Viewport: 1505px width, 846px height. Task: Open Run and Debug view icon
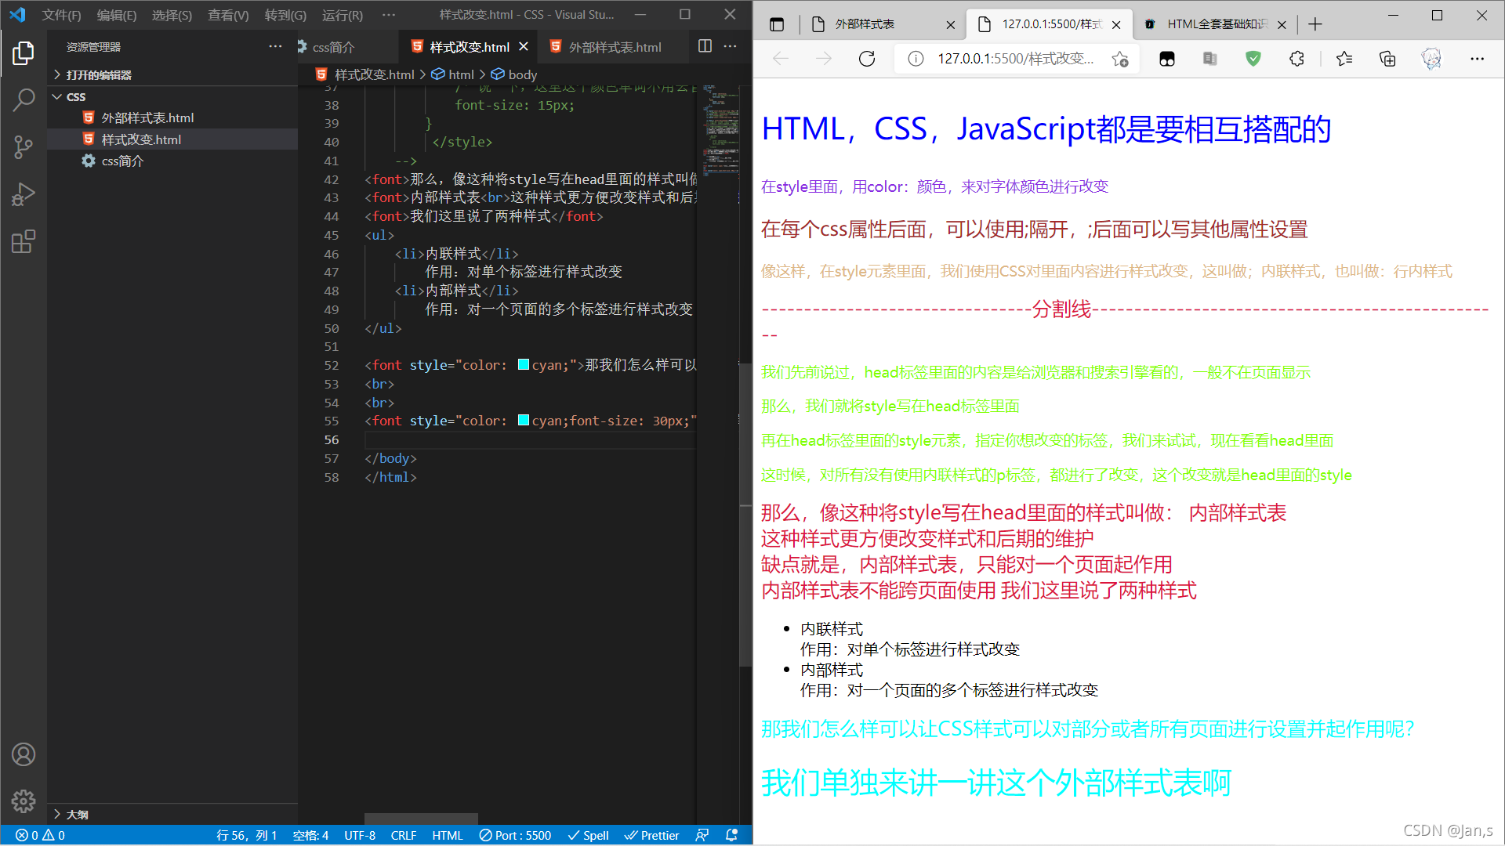click(24, 194)
